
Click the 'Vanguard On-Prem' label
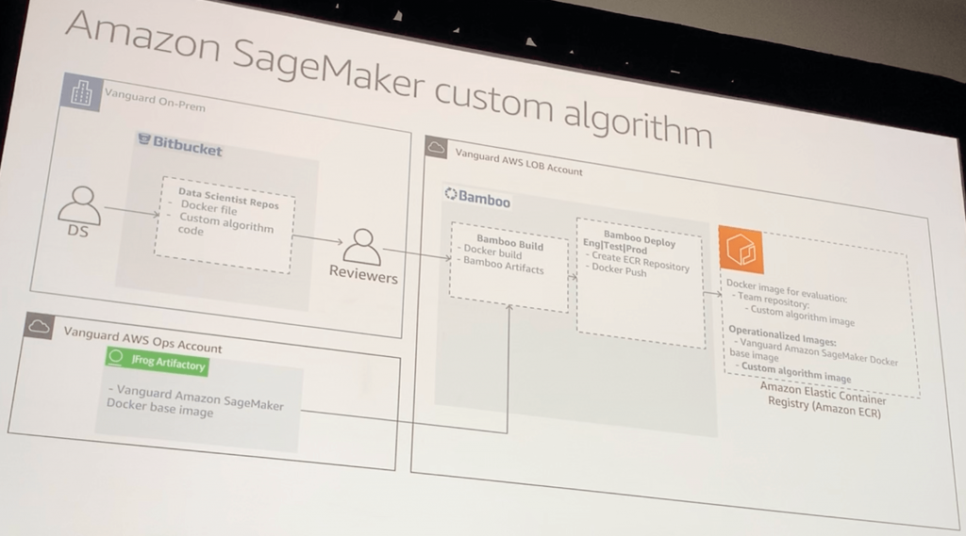coord(155,100)
